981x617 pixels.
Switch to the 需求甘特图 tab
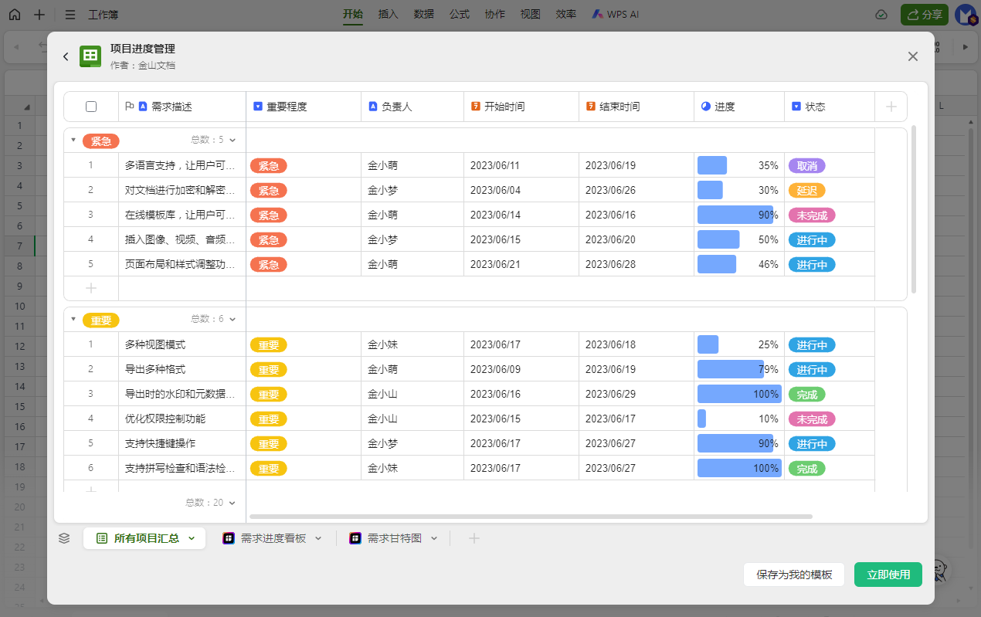[x=394, y=538]
